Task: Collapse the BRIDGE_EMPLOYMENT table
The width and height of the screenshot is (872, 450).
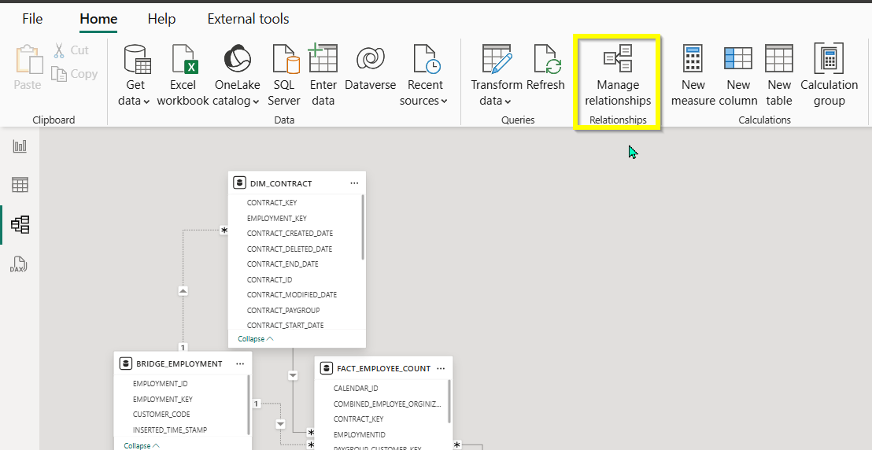Action: click(x=142, y=445)
